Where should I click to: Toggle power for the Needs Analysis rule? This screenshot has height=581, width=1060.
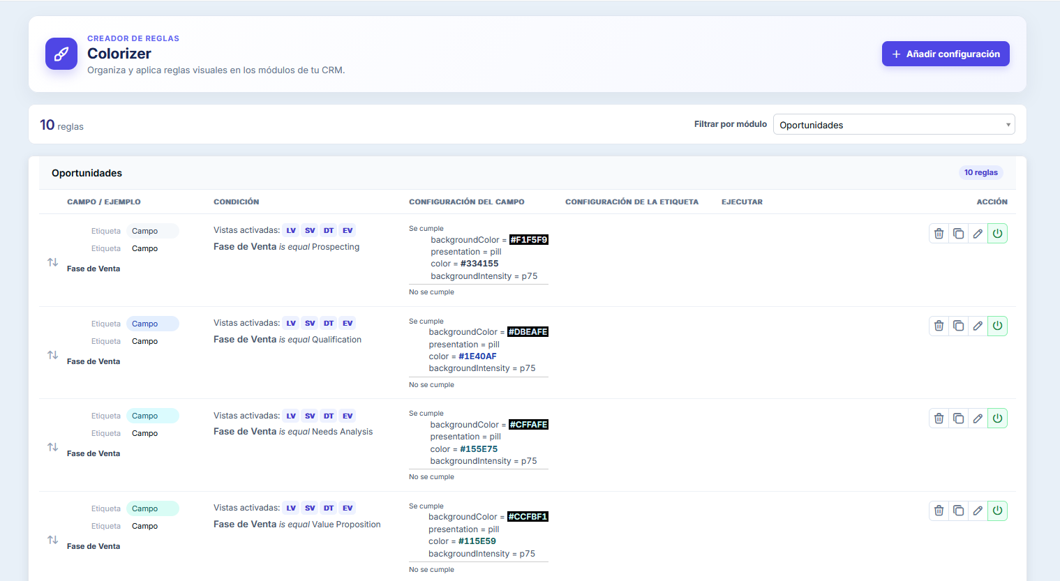pos(997,418)
